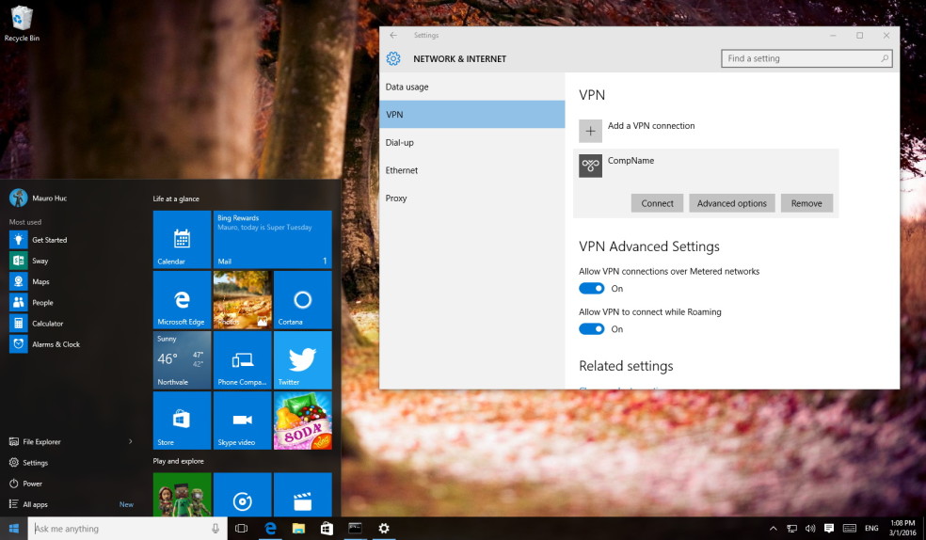Click the plus icon to add a VPN connection

590,131
